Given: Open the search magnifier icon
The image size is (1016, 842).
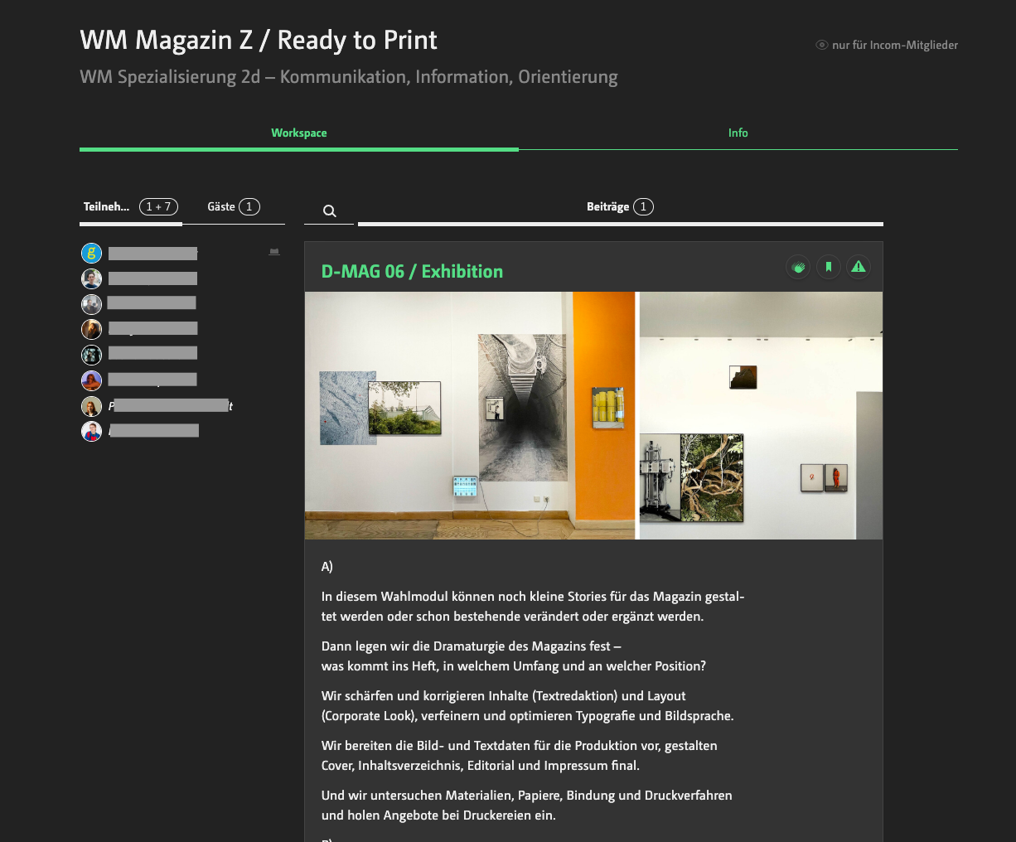Looking at the screenshot, I should (329, 210).
